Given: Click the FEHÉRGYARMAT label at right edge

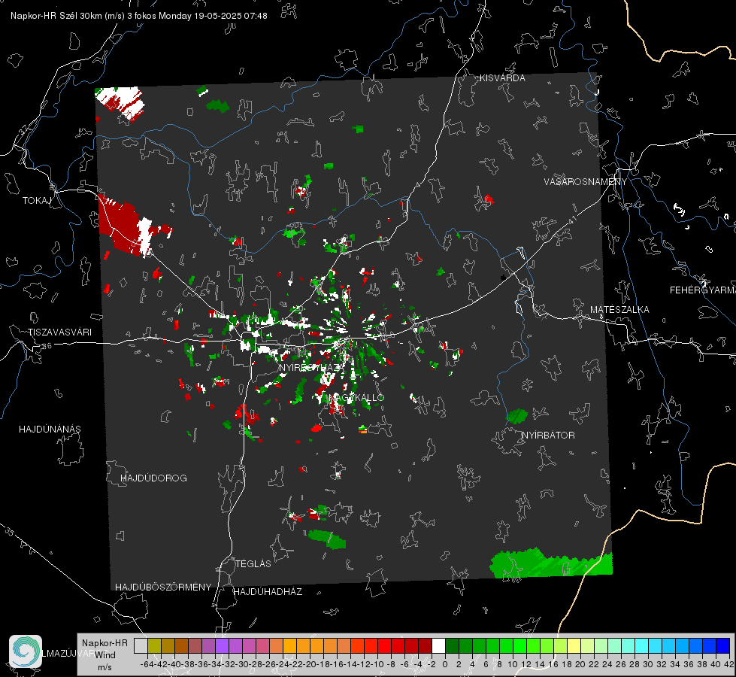Looking at the screenshot, I should coord(703,290).
